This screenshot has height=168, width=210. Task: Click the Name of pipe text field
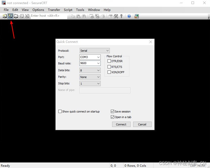click(105, 90)
